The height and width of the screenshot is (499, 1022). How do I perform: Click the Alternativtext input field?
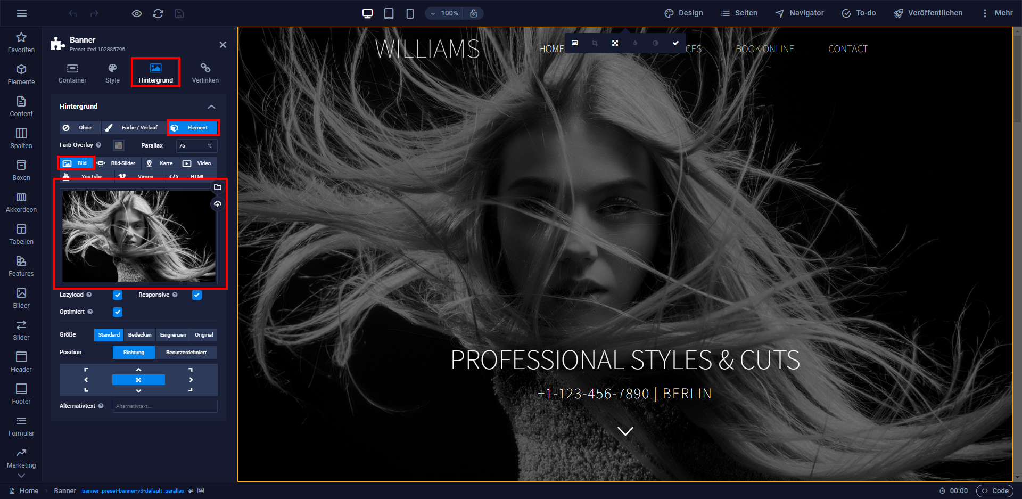click(165, 406)
